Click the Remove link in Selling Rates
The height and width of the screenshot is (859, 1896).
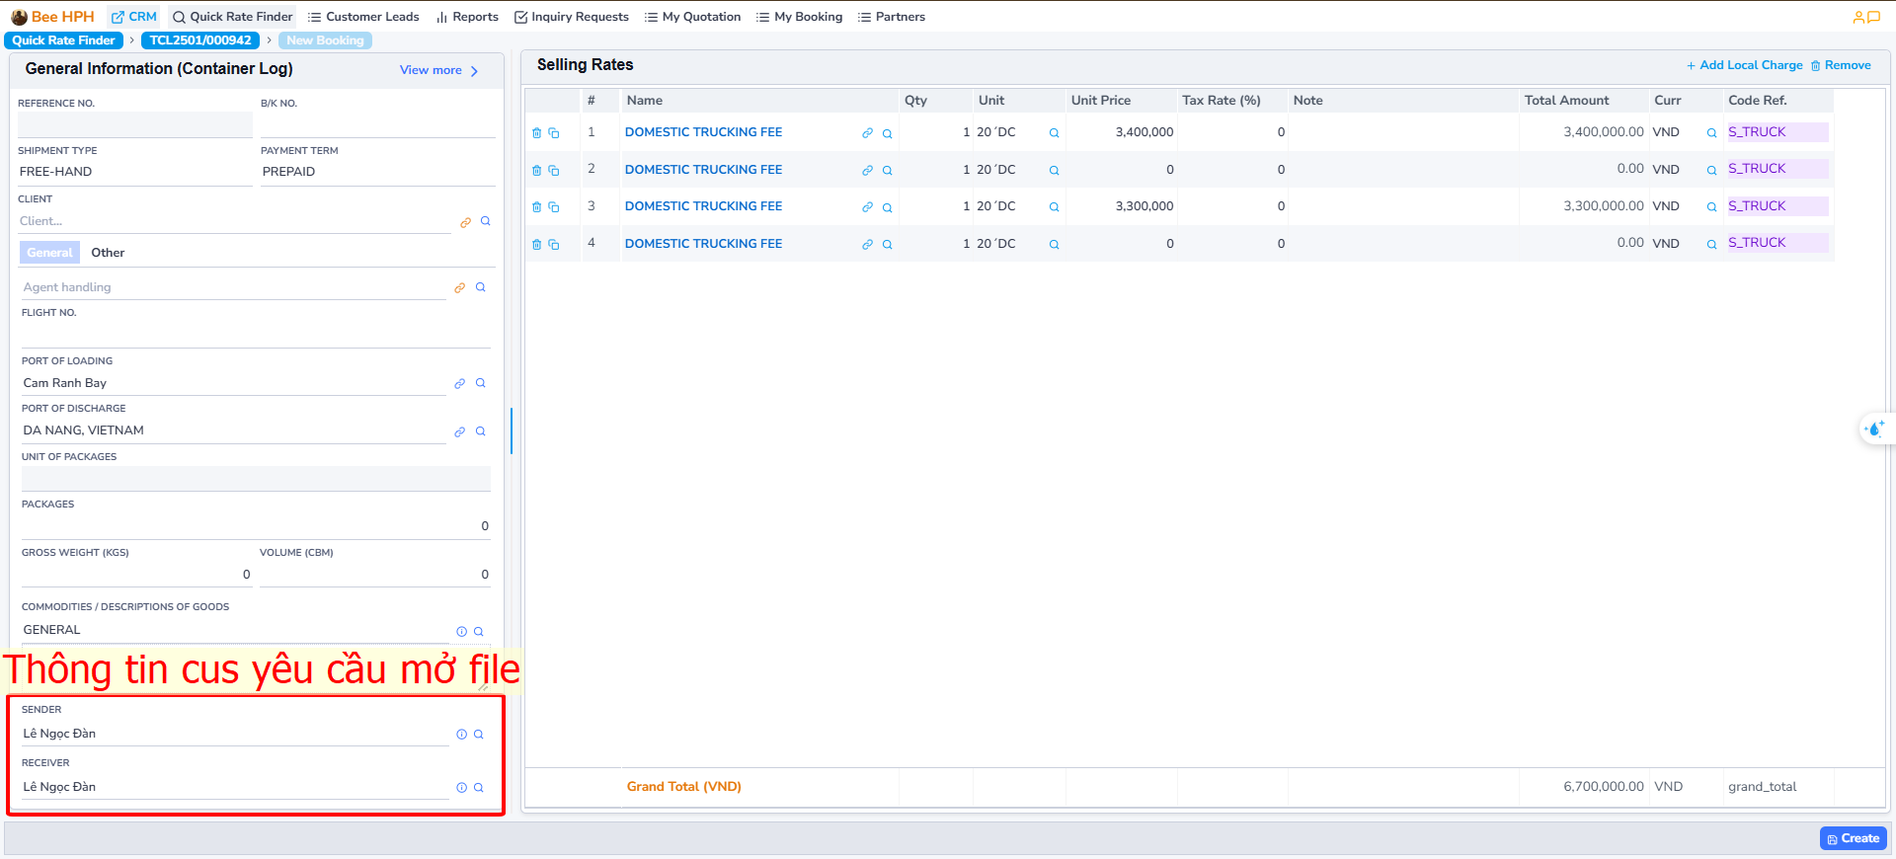[1841, 65]
